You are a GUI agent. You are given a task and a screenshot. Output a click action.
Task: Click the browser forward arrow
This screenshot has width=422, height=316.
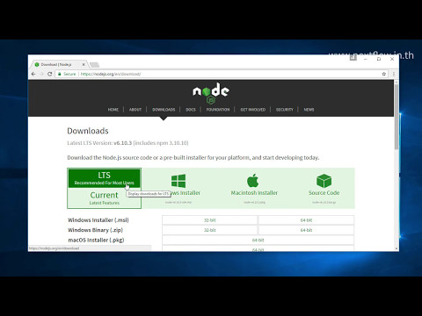tap(41, 74)
